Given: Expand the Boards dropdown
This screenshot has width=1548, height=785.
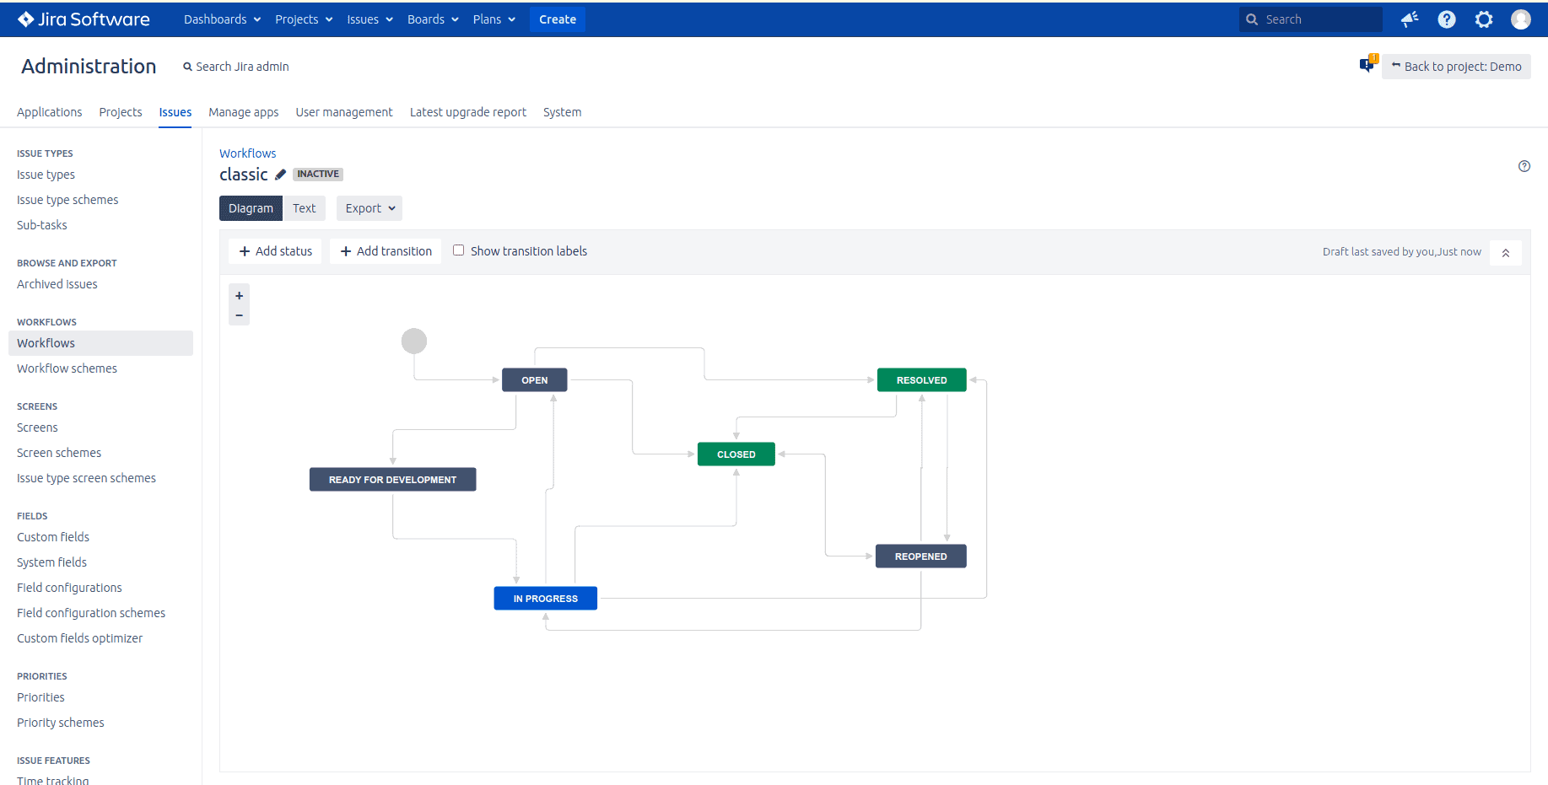Looking at the screenshot, I should (x=433, y=19).
